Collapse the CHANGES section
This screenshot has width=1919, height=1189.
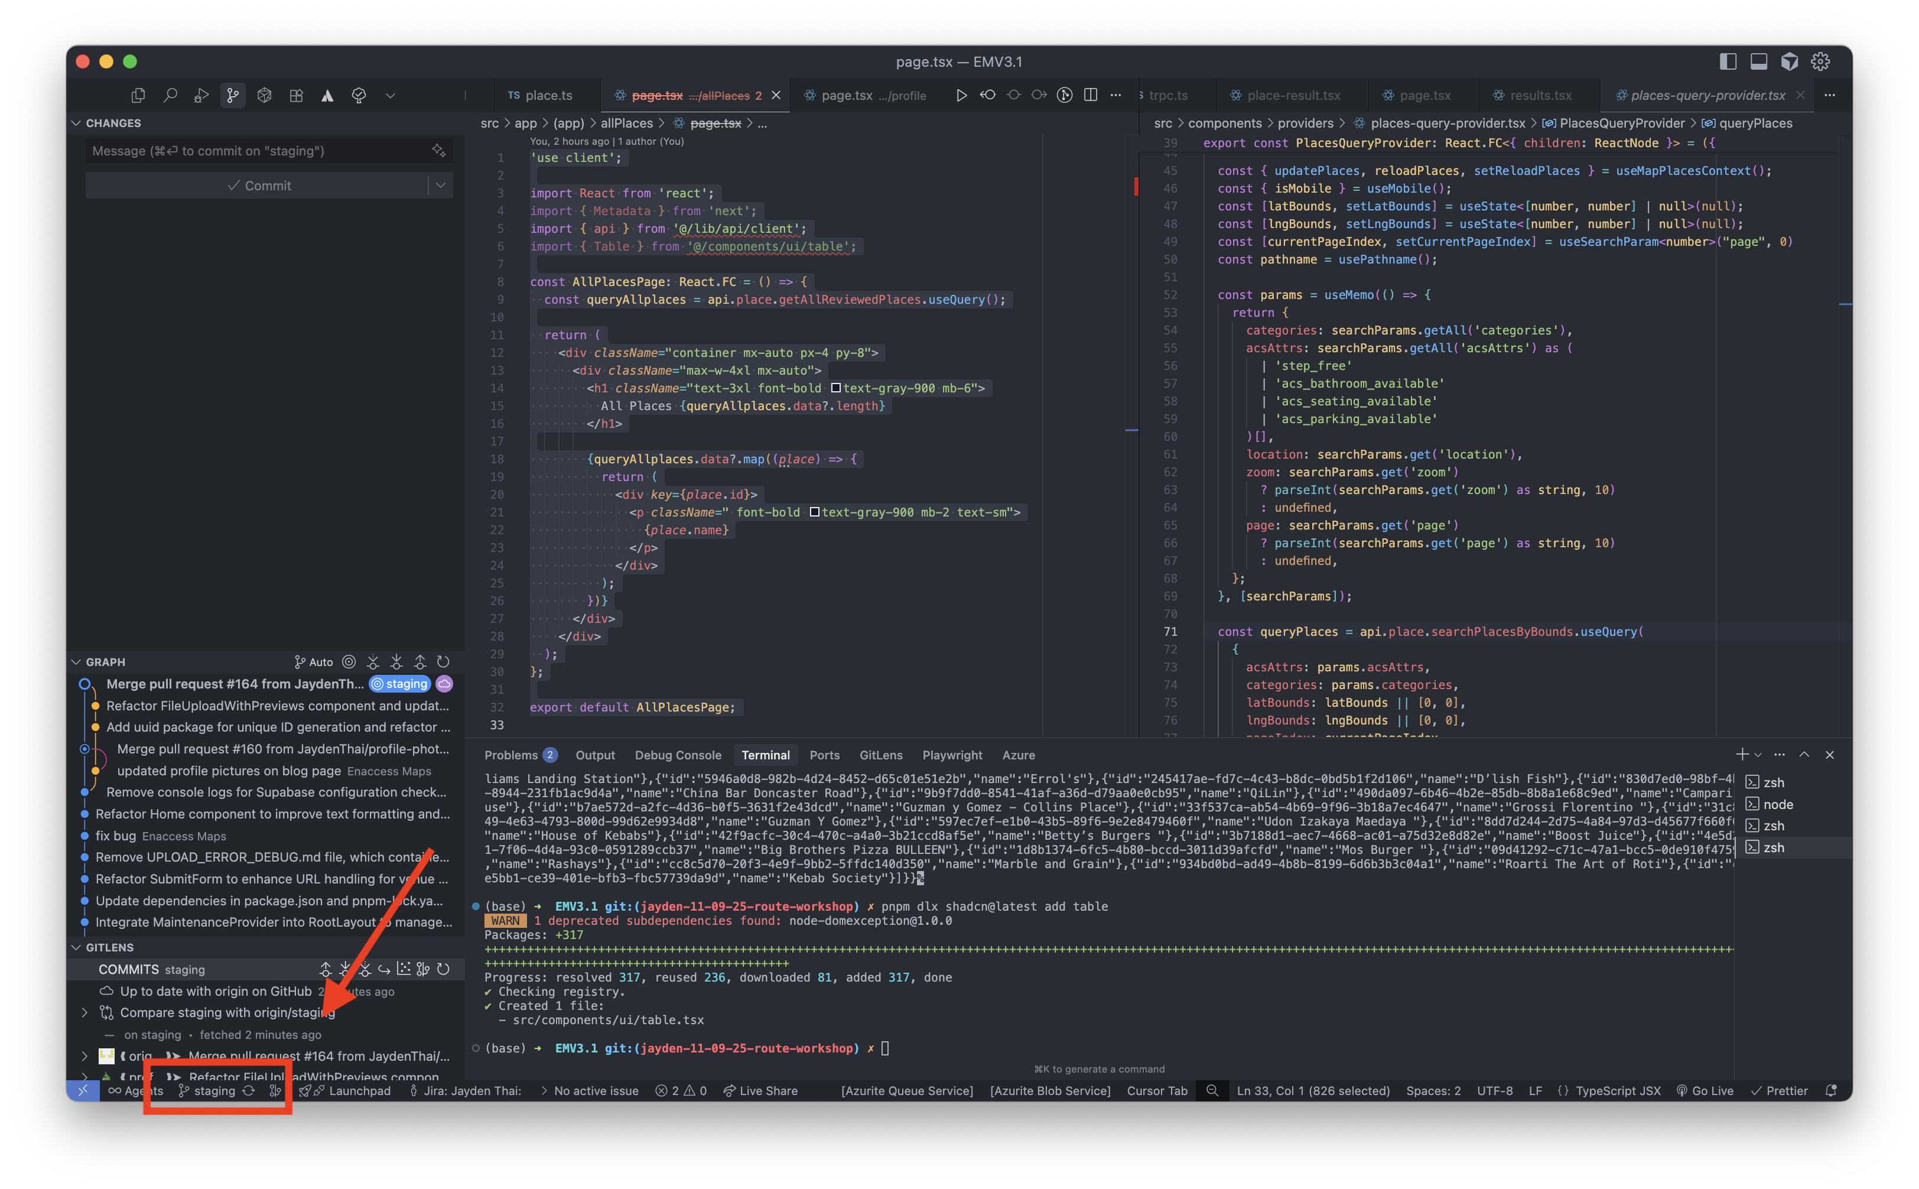(76, 124)
